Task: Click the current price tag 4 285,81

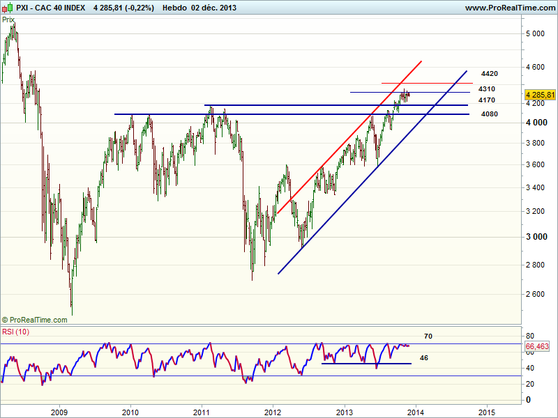Action: click(x=540, y=95)
